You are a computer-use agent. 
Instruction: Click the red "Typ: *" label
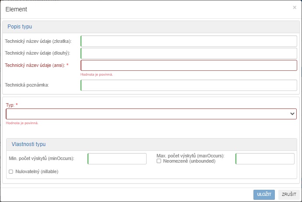coord(12,105)
